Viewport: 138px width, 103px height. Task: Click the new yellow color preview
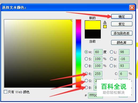93,25
